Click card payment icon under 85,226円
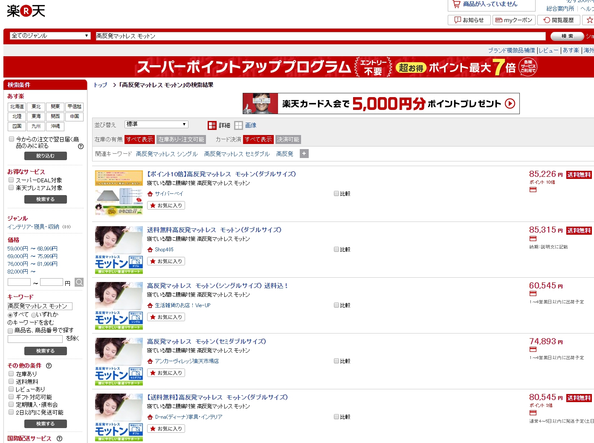This screenshot has width=594, height=443. click(533, 190)
